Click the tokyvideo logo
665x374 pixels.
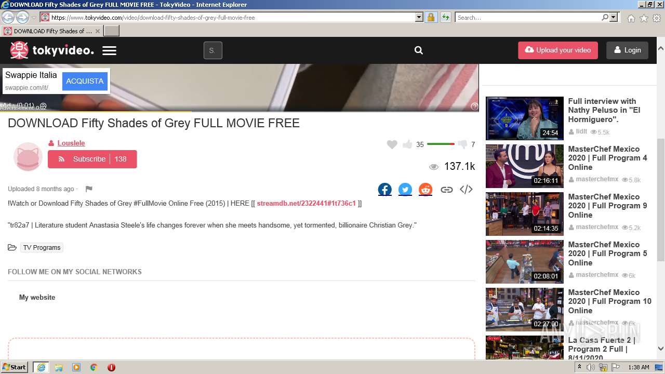tap(52, 50)
